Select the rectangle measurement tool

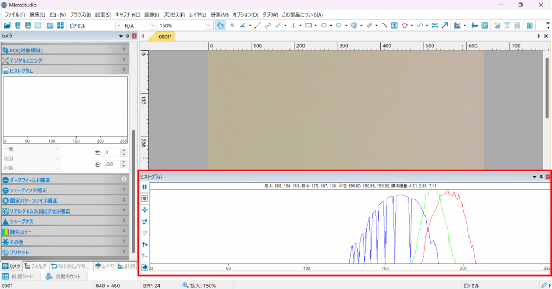tap(308, 25)
